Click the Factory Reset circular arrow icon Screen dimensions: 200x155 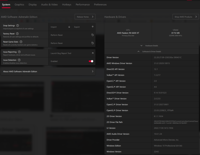pyautogui.click(x=92, y=35)
